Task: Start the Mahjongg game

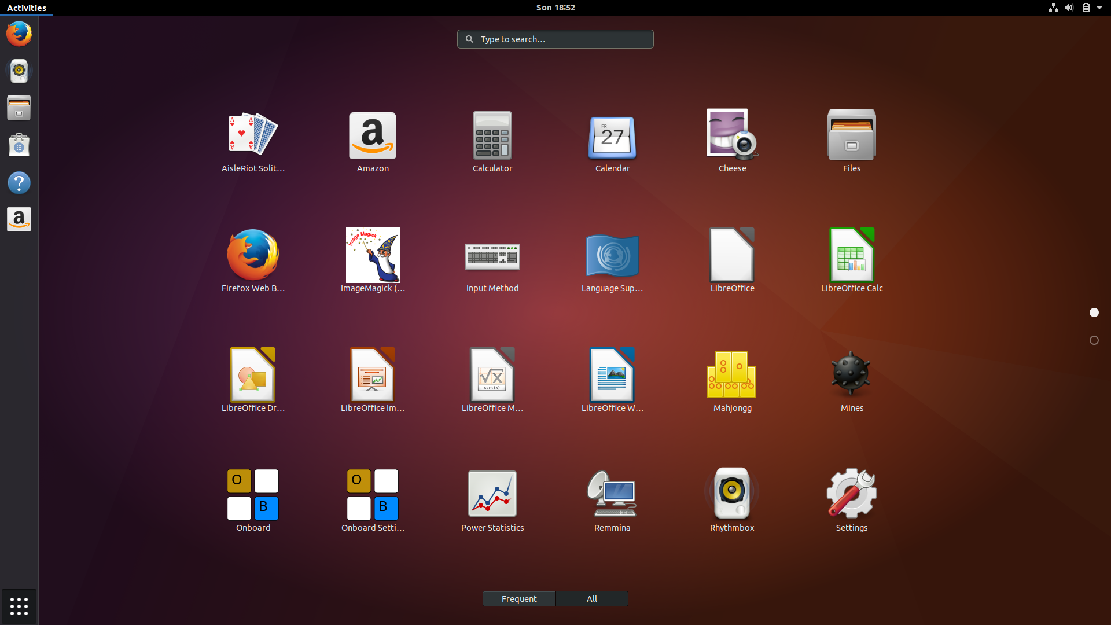Action: [731, 375]
